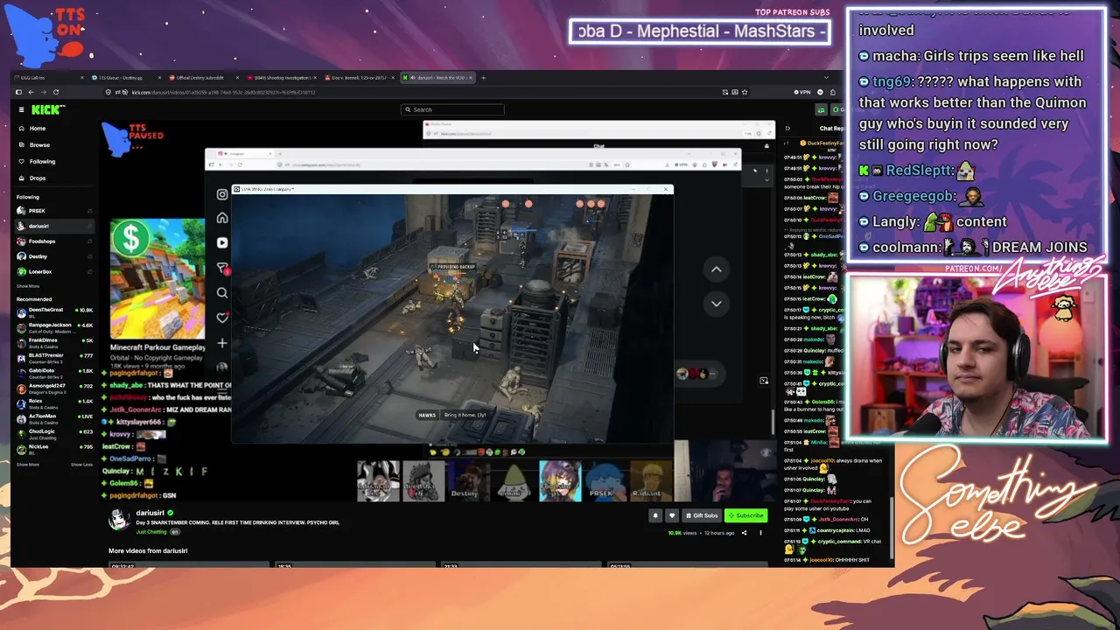
Task: Click Minecraft Parkour Gameplay video thumbnail
Action: click(157, 278)
